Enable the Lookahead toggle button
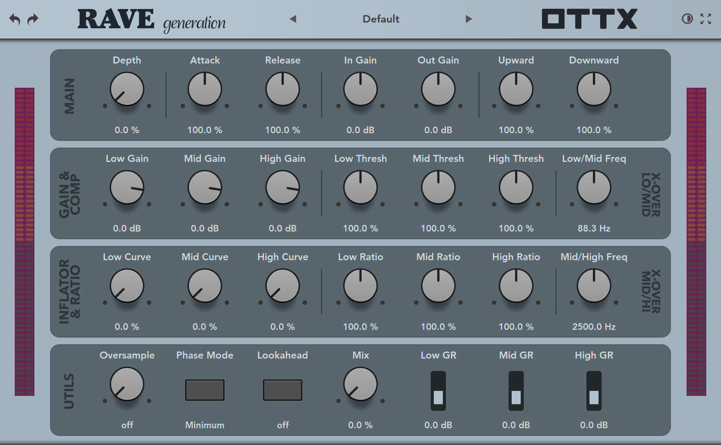Viewport: 721px width, 445px height. 282,390
